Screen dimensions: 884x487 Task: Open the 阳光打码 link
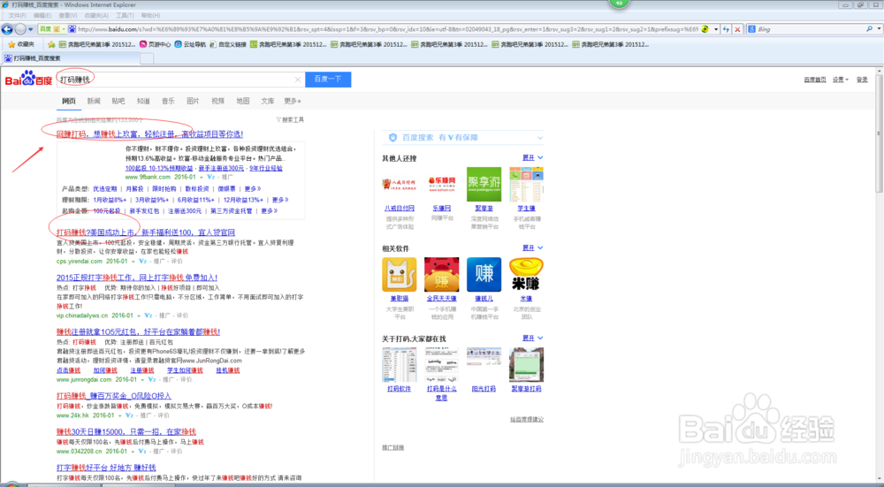pos(484,389)
